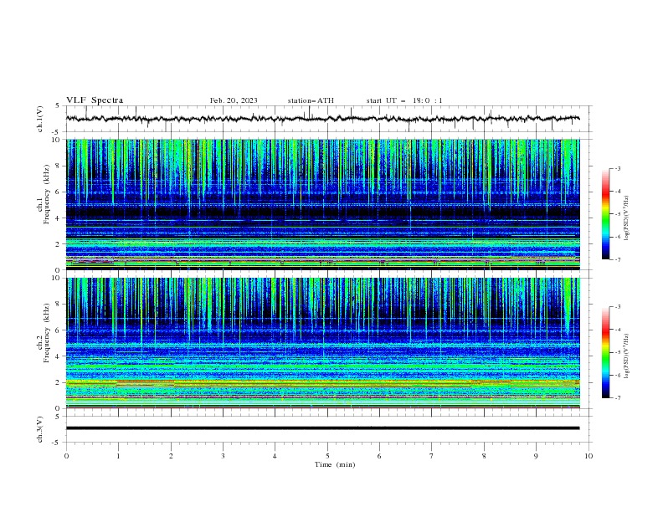Click the date text "Feb. 20, 2023"
The image size is (663, 512).
coord(234,100)
